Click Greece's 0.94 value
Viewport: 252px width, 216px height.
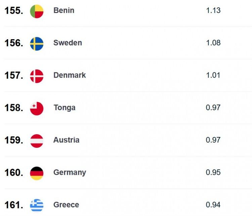[x=213, y=205]
